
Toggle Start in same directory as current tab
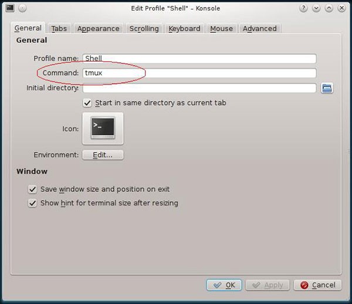pos(88,103)
